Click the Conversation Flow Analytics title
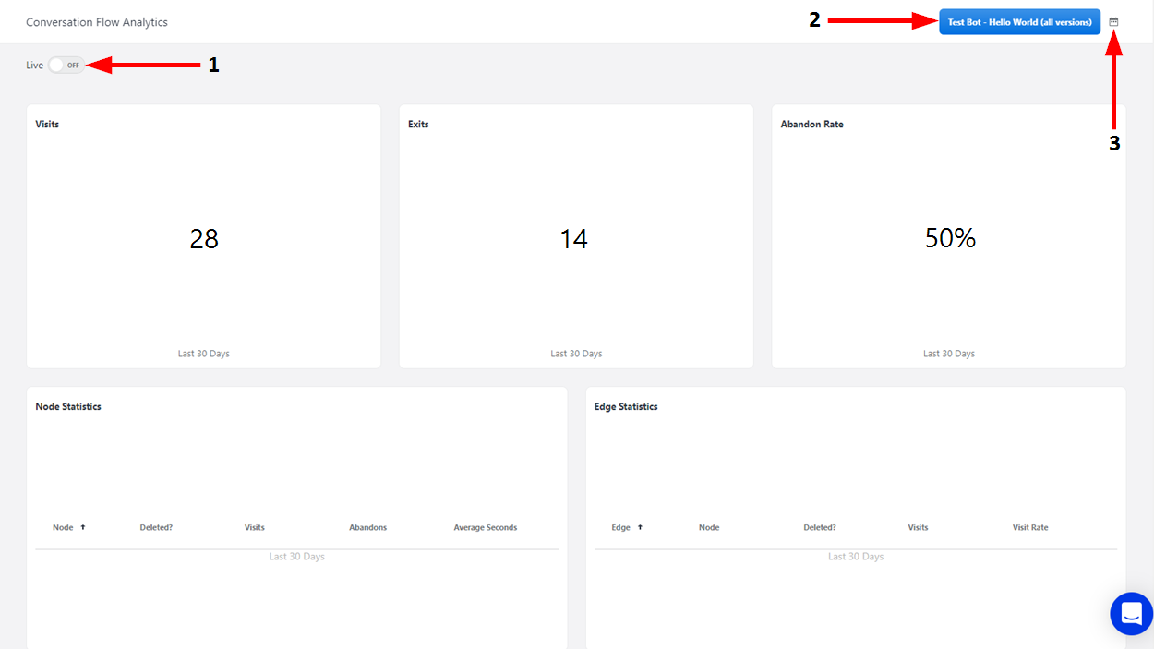 coord(97,22)
